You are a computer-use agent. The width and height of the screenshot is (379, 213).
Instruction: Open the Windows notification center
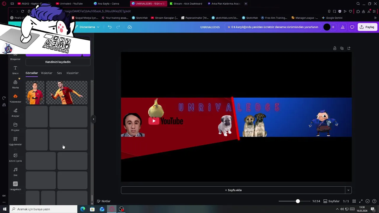373,209
